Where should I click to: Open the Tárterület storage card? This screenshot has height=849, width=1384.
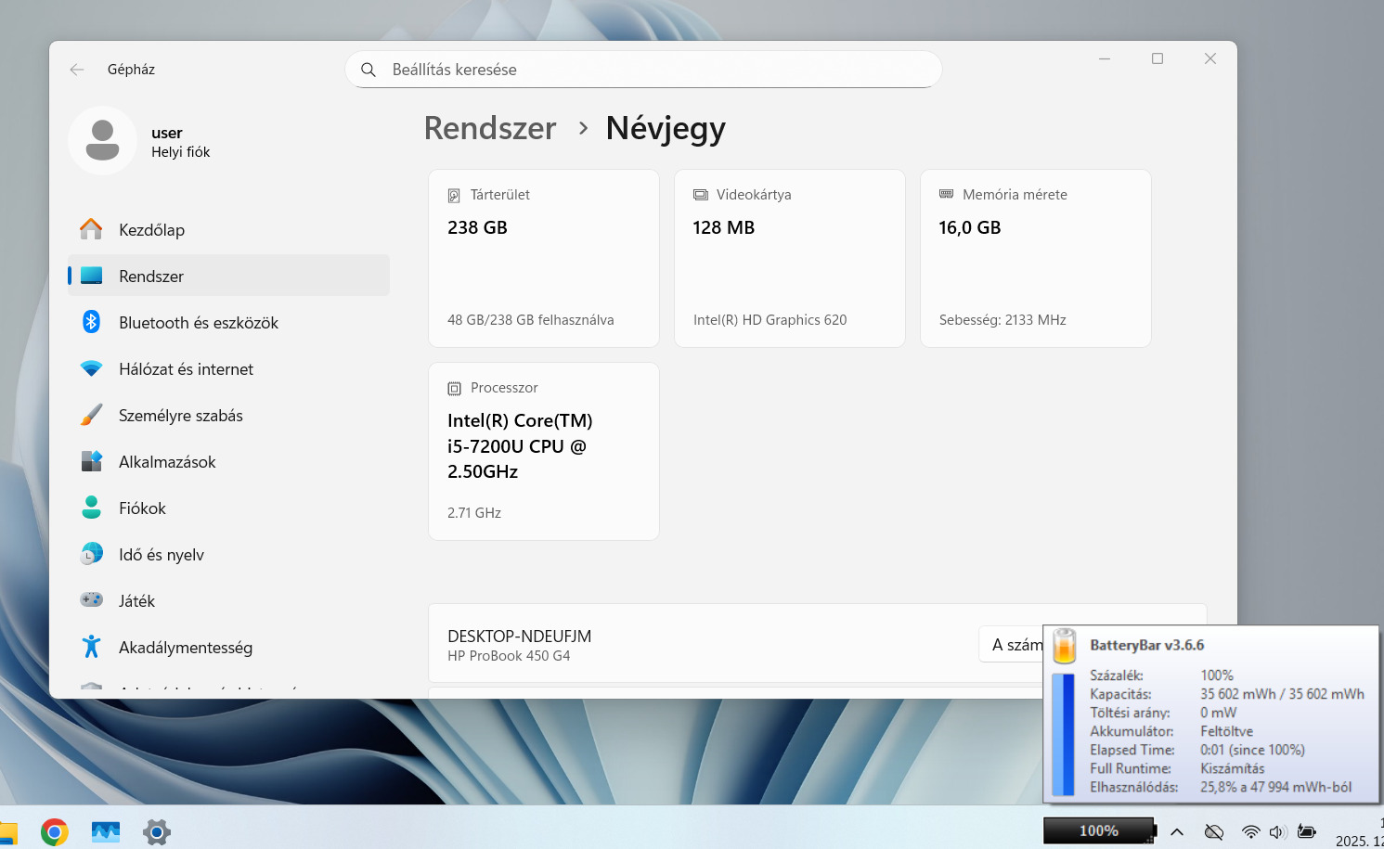544,258
